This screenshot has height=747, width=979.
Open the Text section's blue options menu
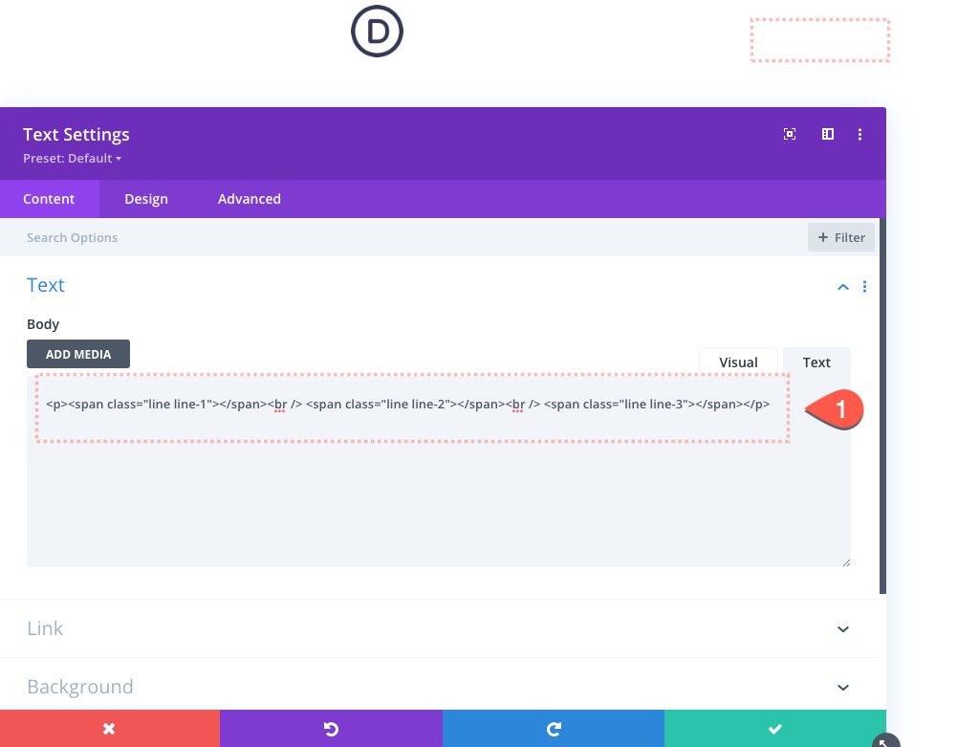tap(865, 286)
